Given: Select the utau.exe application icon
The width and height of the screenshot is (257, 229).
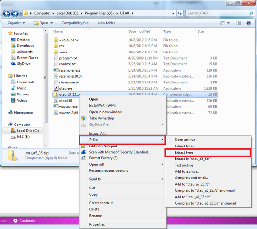Looking at the screenshot, I should pos(56,88).
